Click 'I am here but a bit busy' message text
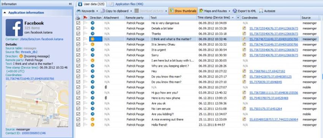Image resolution: width=323 pixels, height=138 pixels. tap(173, 60)
